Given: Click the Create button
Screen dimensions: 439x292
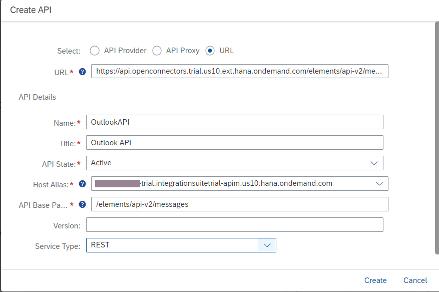Looking at the screenshot, I should tap(375, 280).
